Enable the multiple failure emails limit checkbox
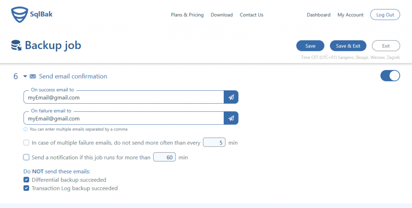The width and height of the screenshot is (412, 208). (x=26, y=143)
